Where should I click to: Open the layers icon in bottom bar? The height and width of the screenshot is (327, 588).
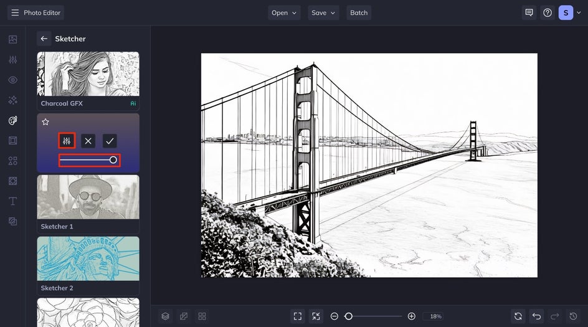[166, 316]
